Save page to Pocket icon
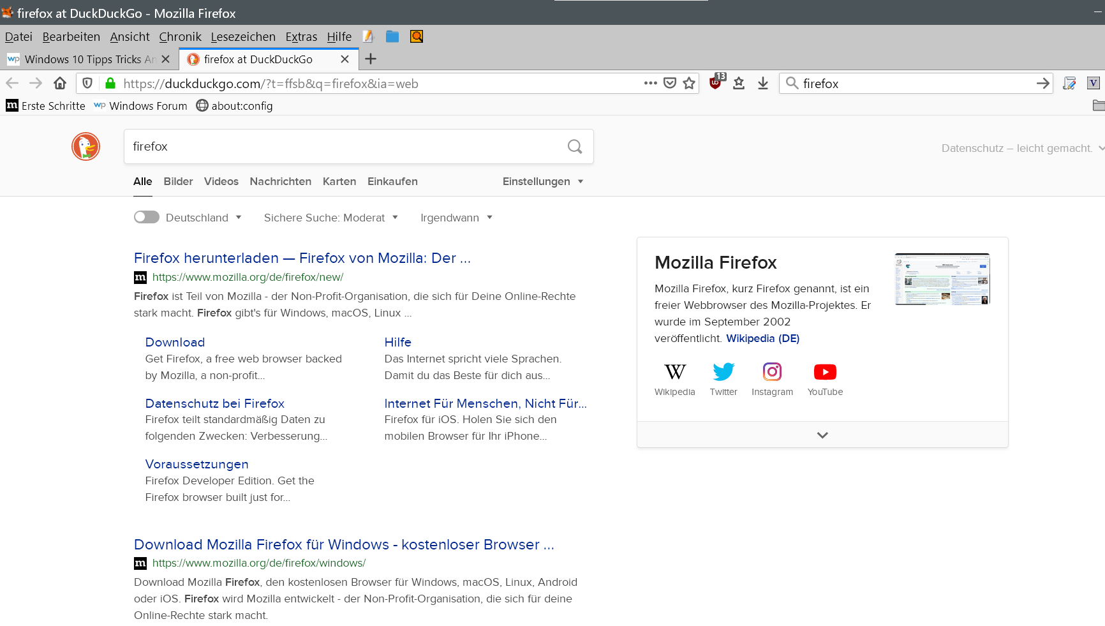 (x=670, y=84)
